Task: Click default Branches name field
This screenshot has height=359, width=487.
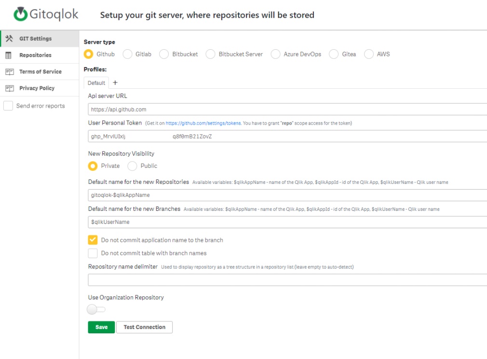Action: tap(287, 222)
